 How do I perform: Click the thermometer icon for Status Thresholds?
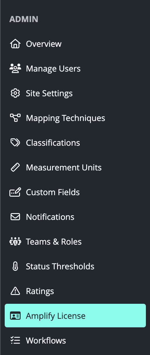pyautogui.click(x=15, y=266)
